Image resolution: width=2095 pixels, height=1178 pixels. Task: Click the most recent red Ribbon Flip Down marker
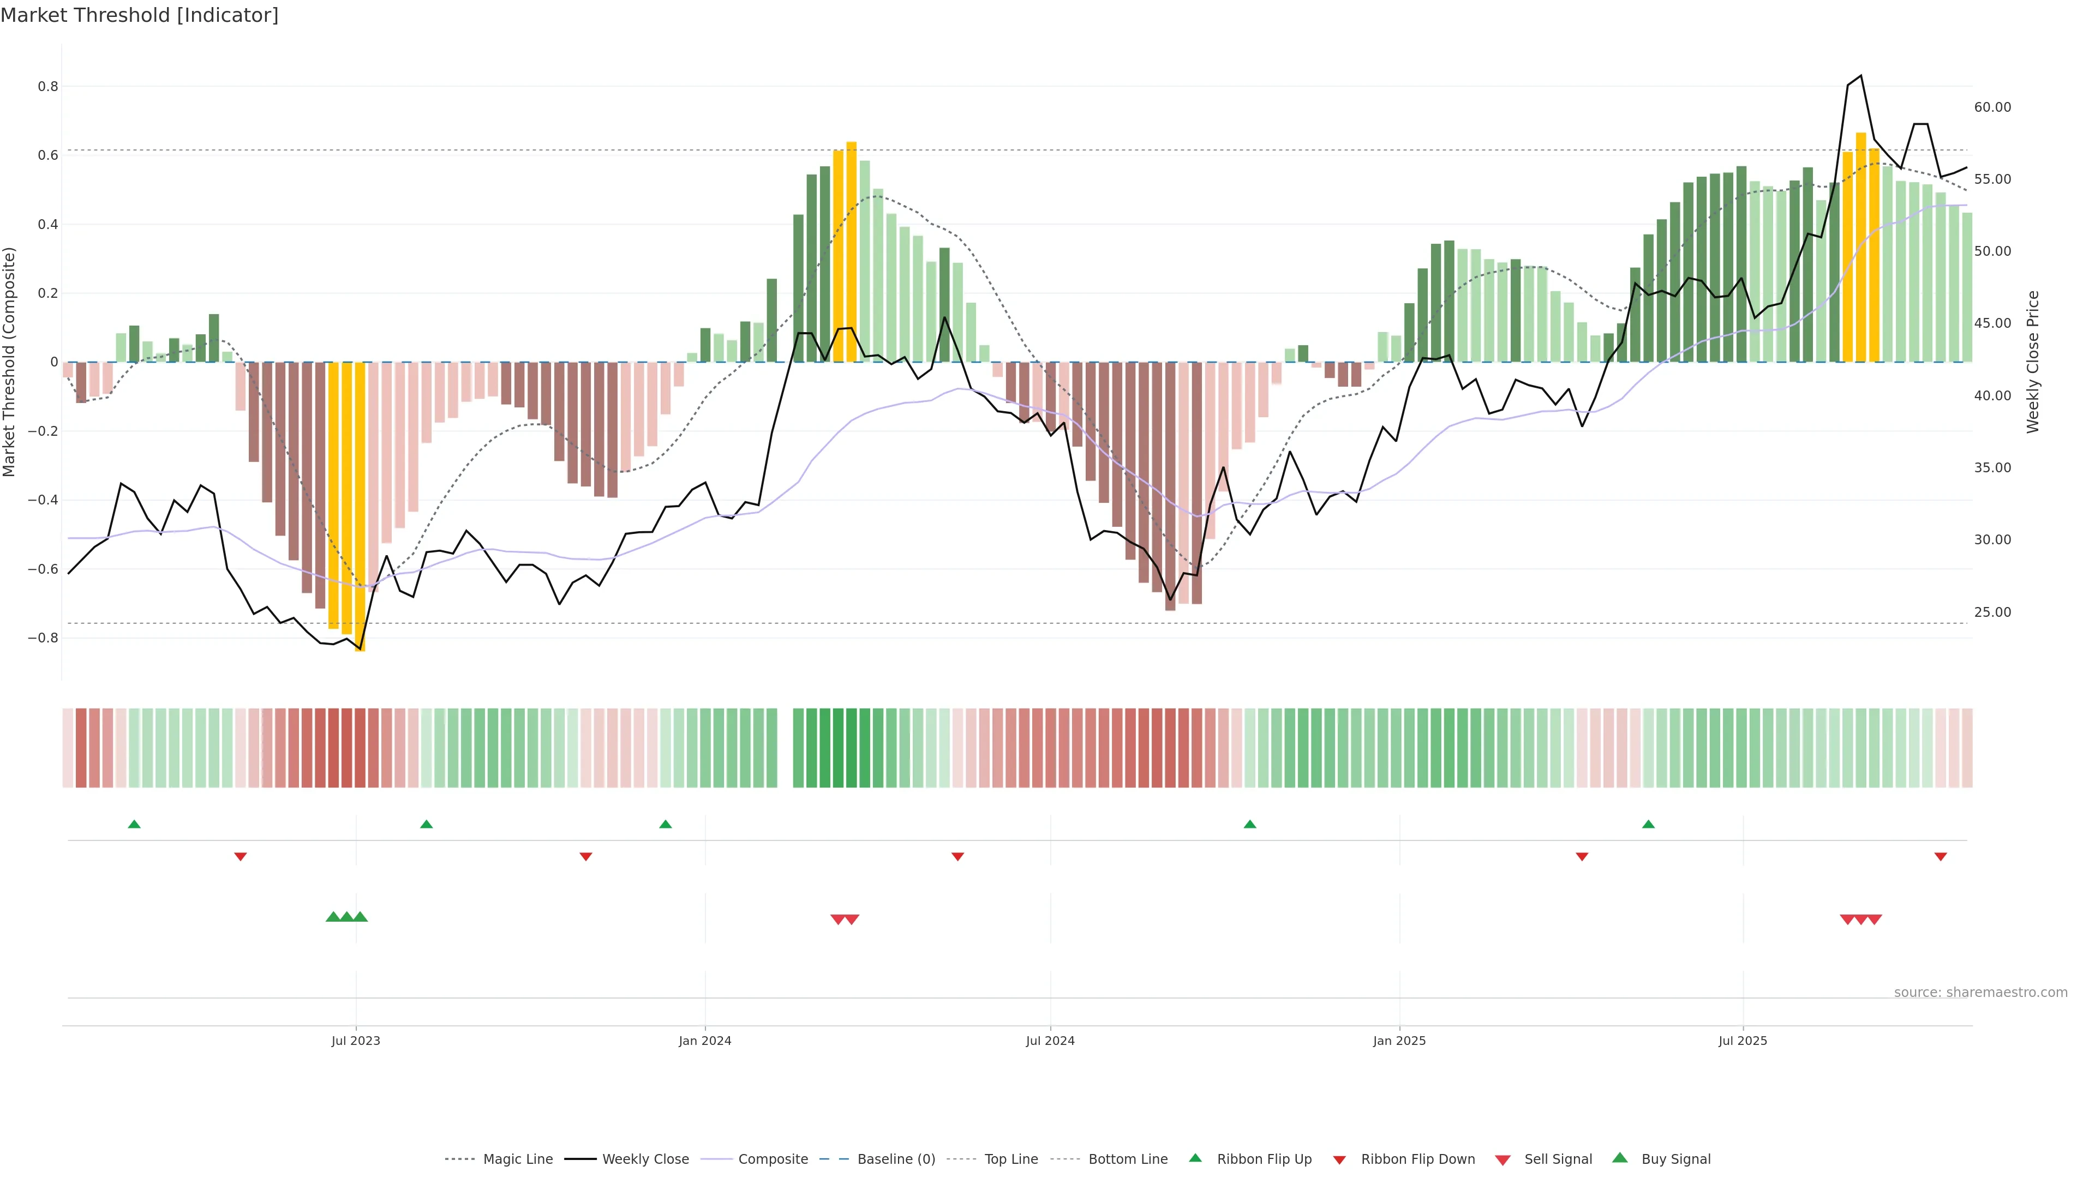[x=1941, y=856]
